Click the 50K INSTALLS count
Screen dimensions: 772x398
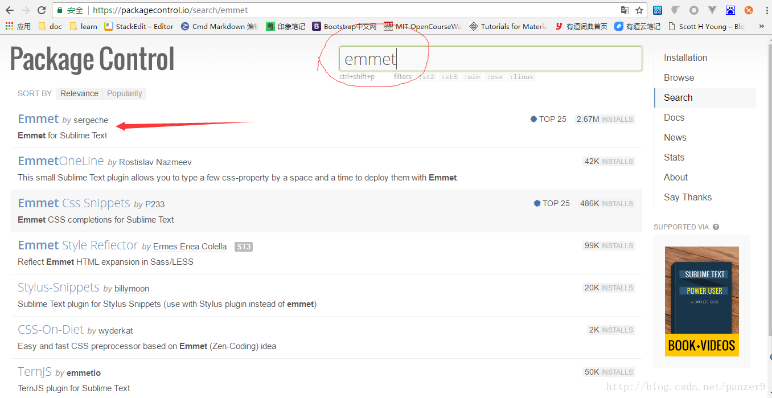click(x=609, y=372)
